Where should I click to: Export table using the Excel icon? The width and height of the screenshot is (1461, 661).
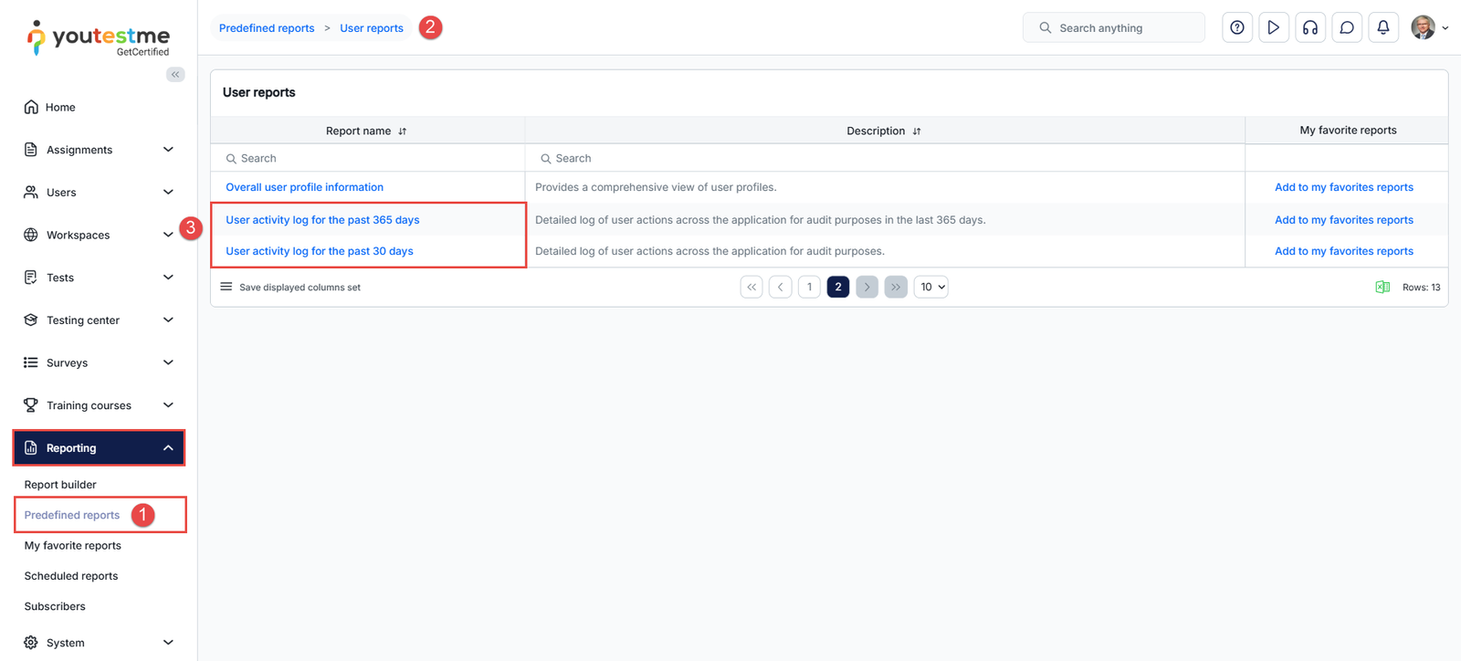coord(1382,288)
